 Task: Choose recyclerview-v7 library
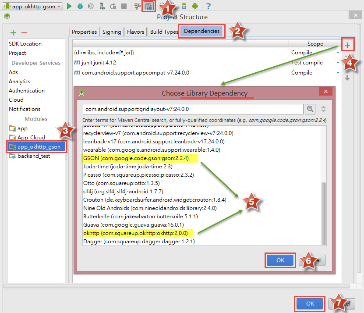(x=158, y=133)
